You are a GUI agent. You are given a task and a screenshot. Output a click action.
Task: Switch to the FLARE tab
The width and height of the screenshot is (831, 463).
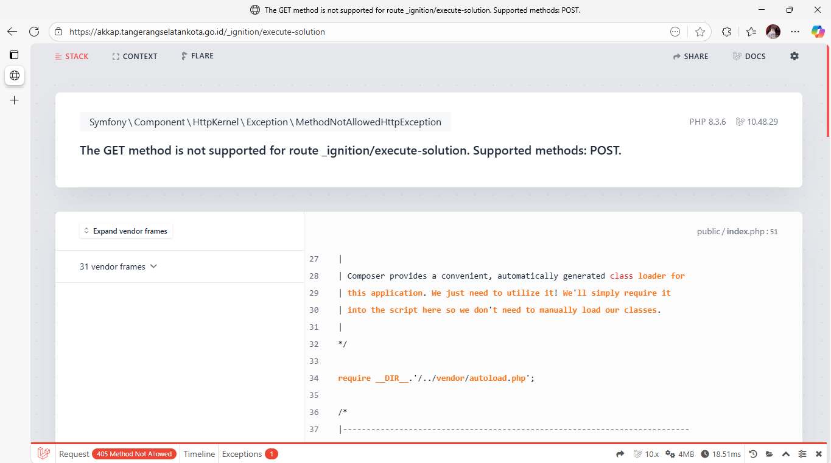click(197, 56)
